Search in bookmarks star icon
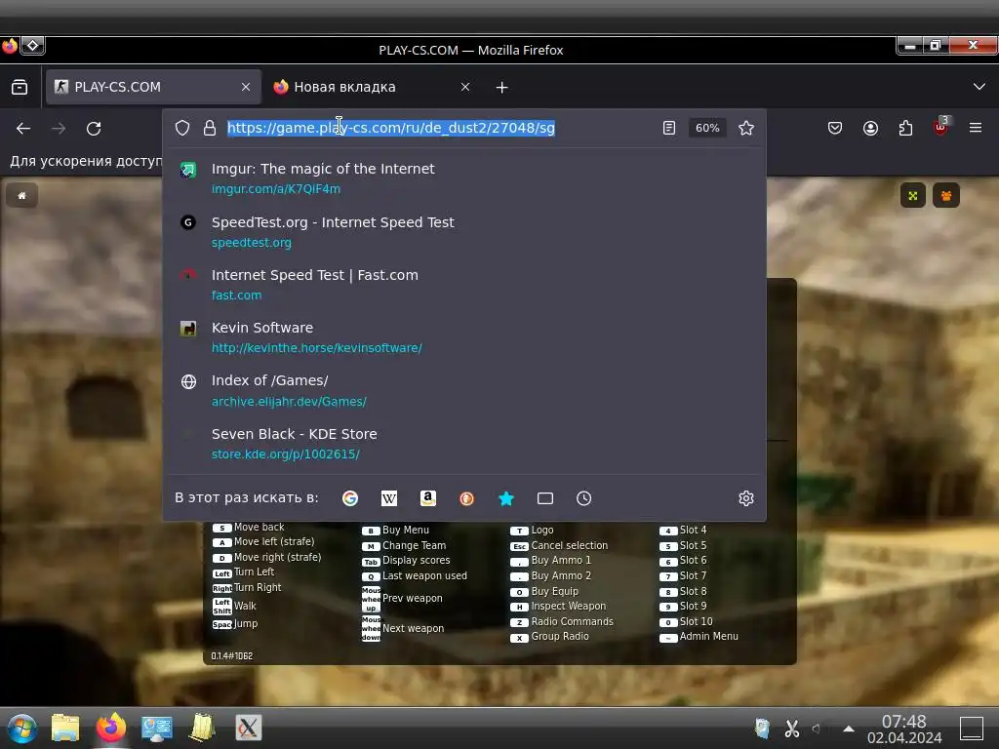Image resolution: width=999 pixels, height=749 pixels. (x=506, y=498)
